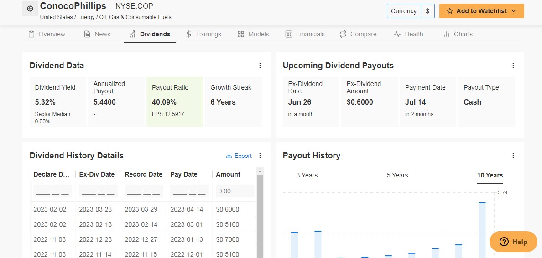The height and width of the screenshot is (258, 542).
Task: Expand the Add to Watchlist dropdown arrow
Action: pos(513,11)
